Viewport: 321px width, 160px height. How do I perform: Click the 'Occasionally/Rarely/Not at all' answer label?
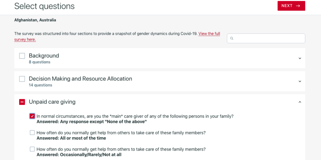tap(79, 155)
